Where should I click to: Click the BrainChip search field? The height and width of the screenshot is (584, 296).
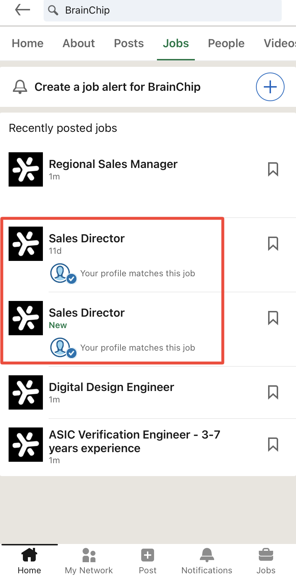pyautogui.click(x=163, y=10)
